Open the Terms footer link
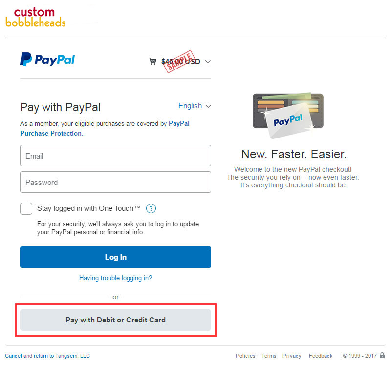The width and height of the screenshot is (391, 367). tap(269, 356)
